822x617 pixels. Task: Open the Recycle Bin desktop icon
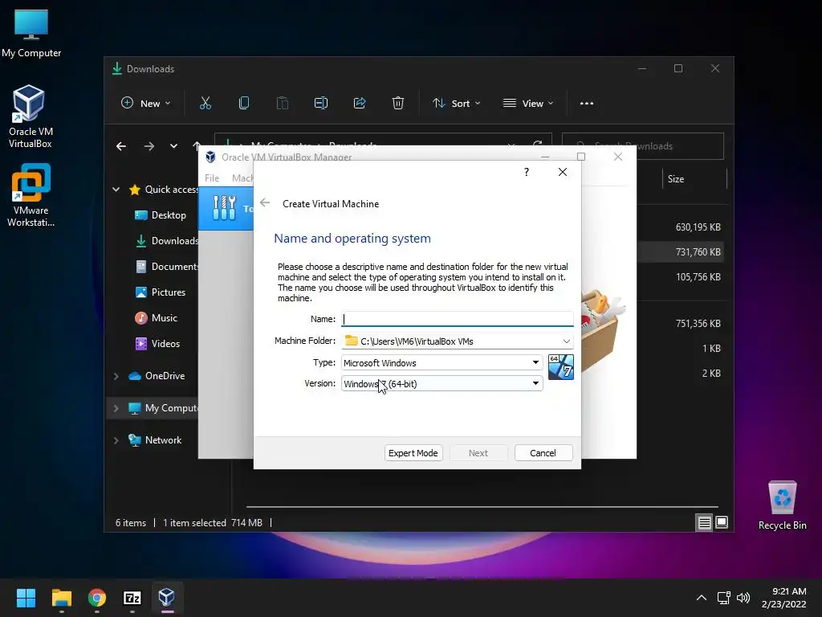coord(782,505)
